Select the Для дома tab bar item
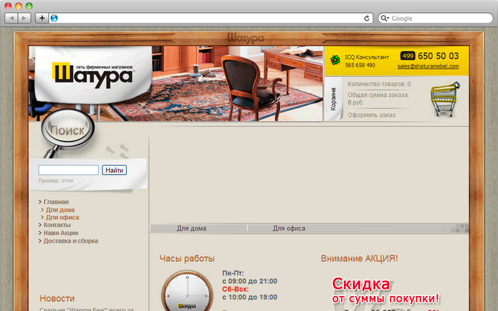The height and width of the screenshot is (311, 498). pos(192,228)
